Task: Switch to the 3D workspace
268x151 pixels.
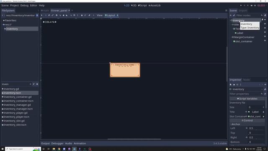Action: [x=134, y=5]
